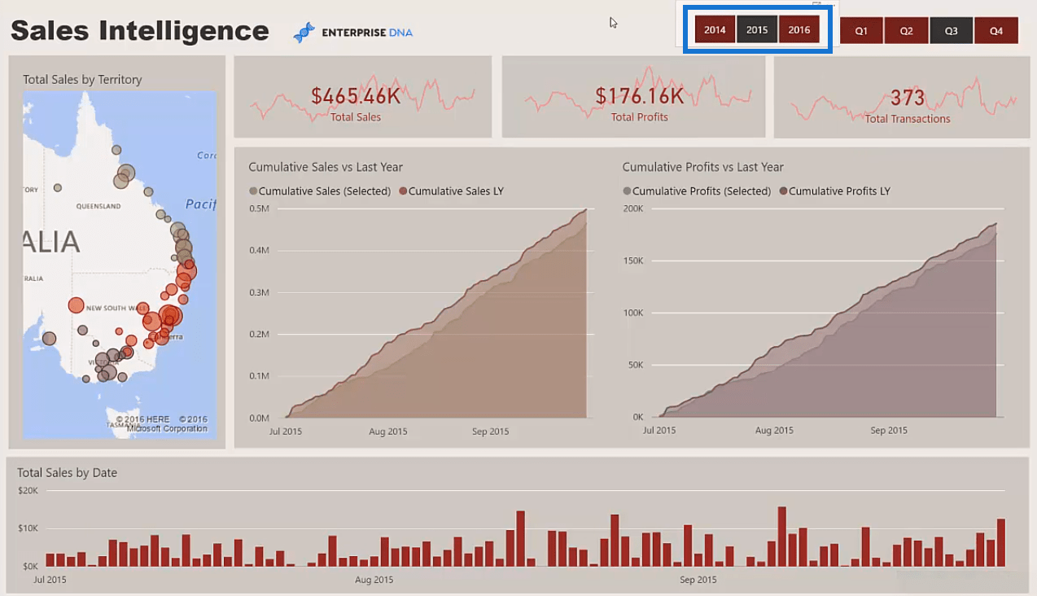Image resolution: width=1037 pixels, height=596 pixels.
Task: Click the QUEENSLAND label on the map
Action: [98, 206]
